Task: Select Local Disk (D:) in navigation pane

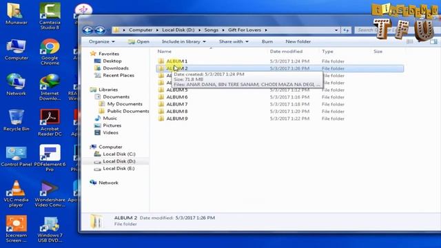Action: [x=119, y=161]
